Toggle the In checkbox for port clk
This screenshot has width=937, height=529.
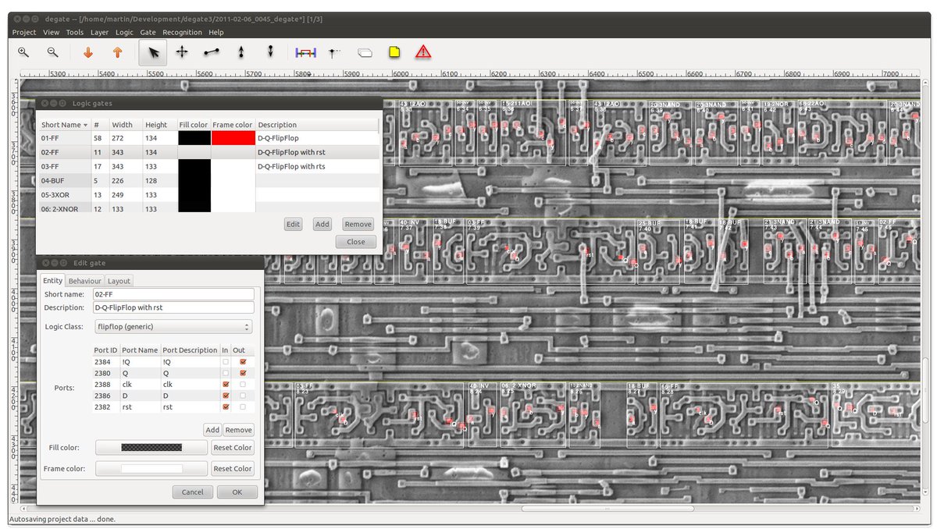pyautogui.click(x=226, y=385)
